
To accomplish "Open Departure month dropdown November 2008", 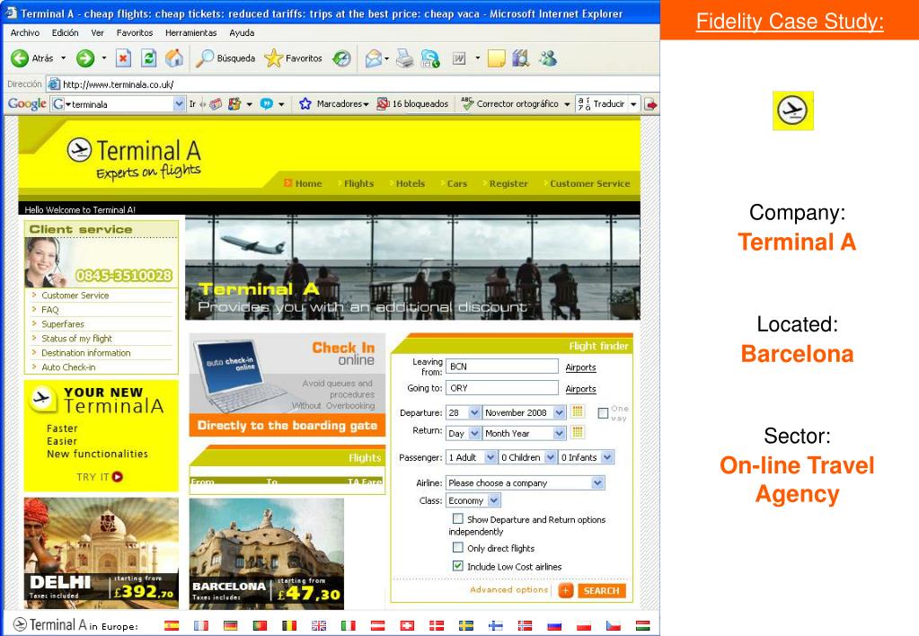I will click(524, 412).
